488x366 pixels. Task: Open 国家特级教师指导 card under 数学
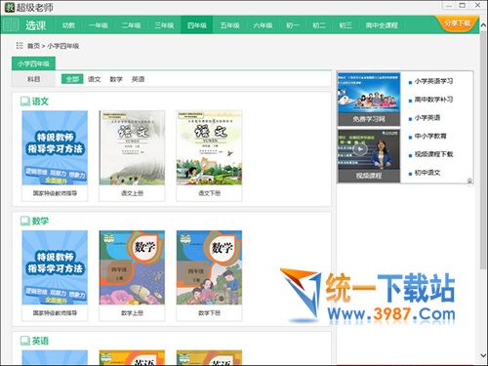click(55, 275)
